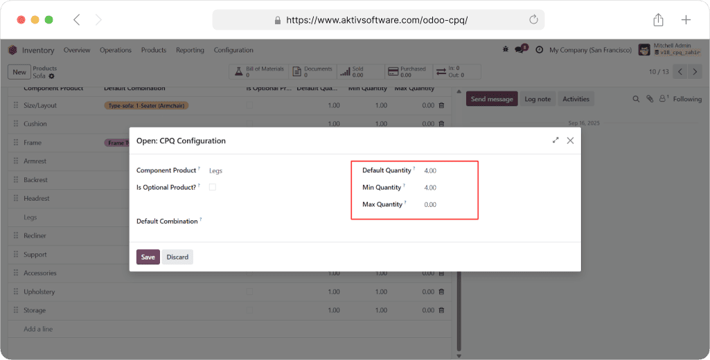Go to the next record with the pager arrow
710x360 pixels.
pyautogui.click(x=695, y=72)
